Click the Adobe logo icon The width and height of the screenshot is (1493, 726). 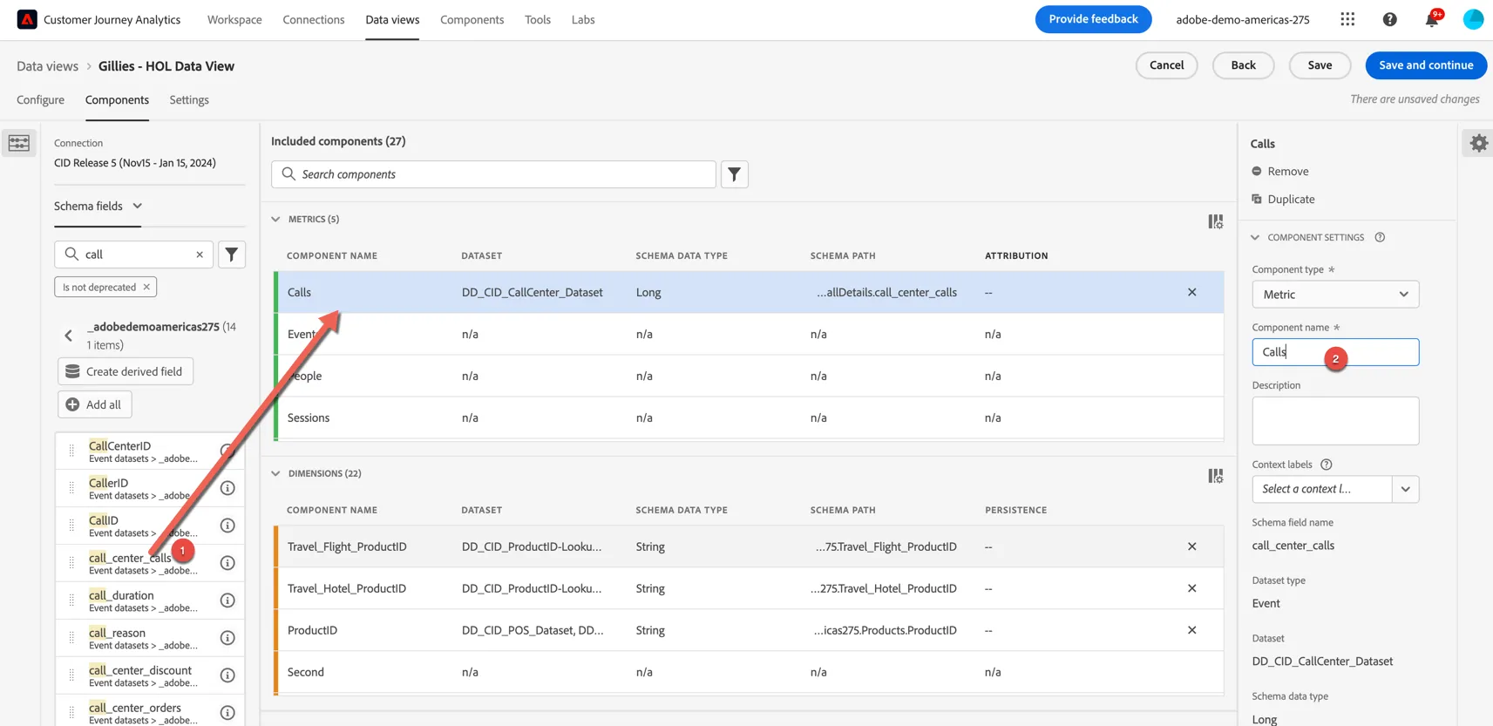click(27, 19)
